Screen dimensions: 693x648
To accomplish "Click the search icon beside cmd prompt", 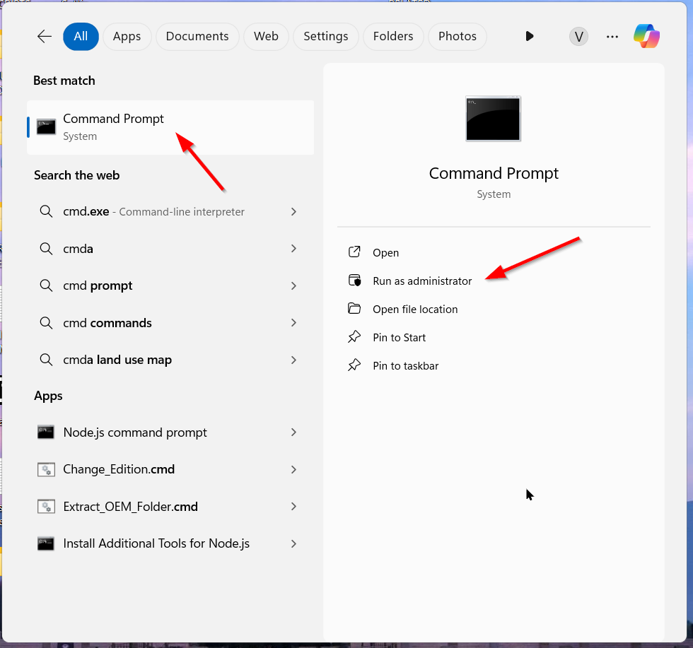I will click(46, 285).
